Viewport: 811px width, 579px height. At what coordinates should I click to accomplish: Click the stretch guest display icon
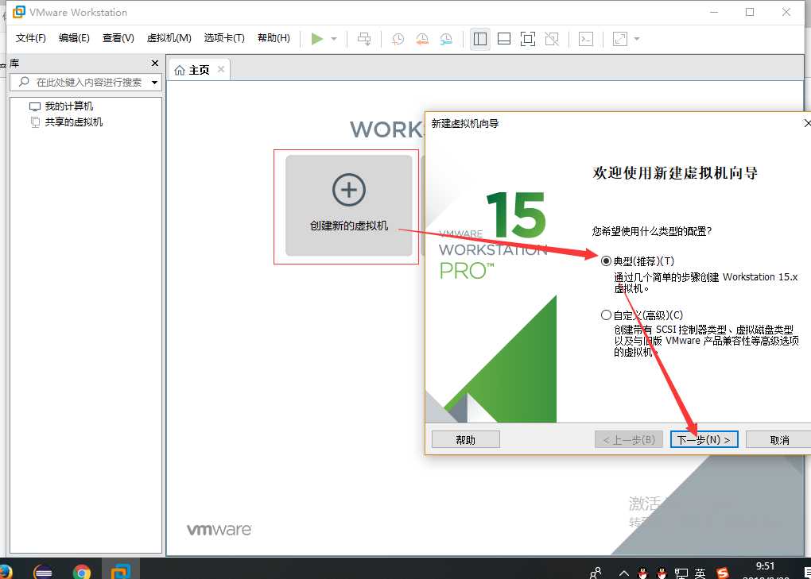click(619, 39)
